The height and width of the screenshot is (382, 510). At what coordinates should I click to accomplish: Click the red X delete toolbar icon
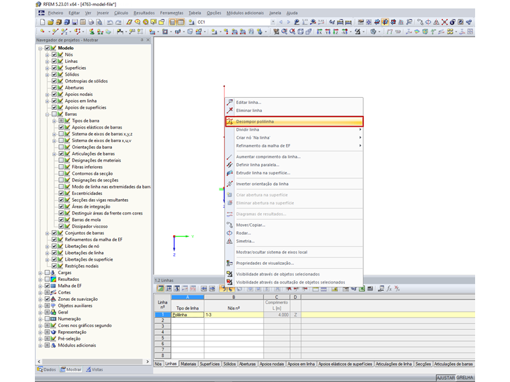[x=444, y=22]
